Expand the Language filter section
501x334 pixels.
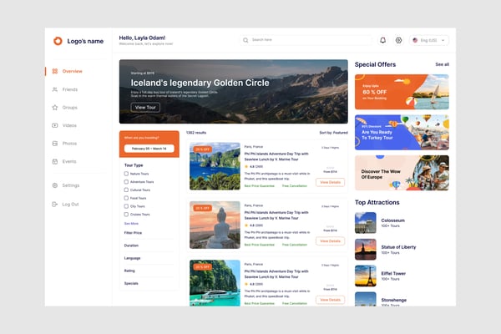pos(149,258)
